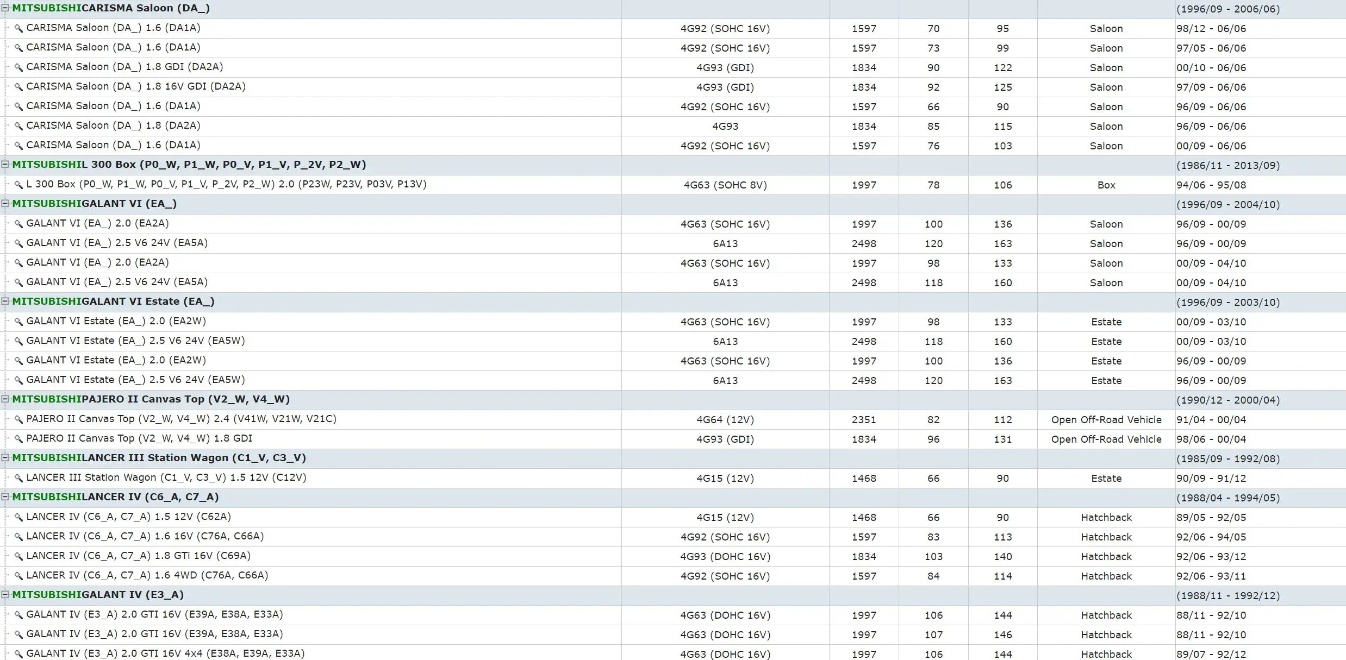The height and width of the screenshot is (660, 1346).
Task: Select engine code 4G63 (SOHC 8V) cell
Action: [725, 185]
